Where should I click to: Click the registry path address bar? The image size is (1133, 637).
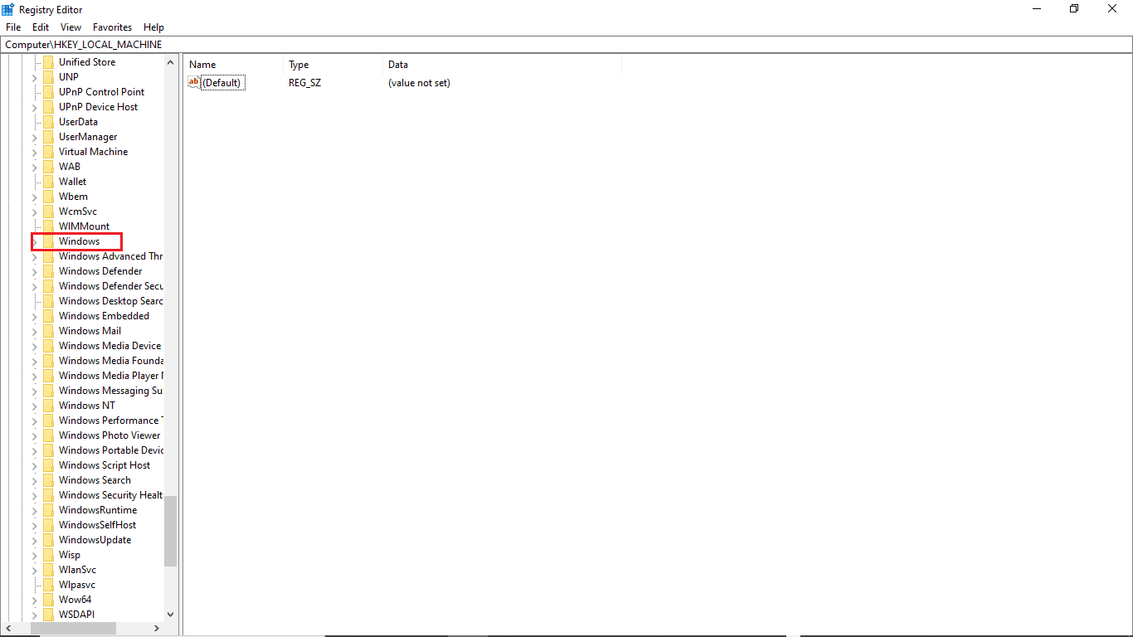[x=566, y=45]
